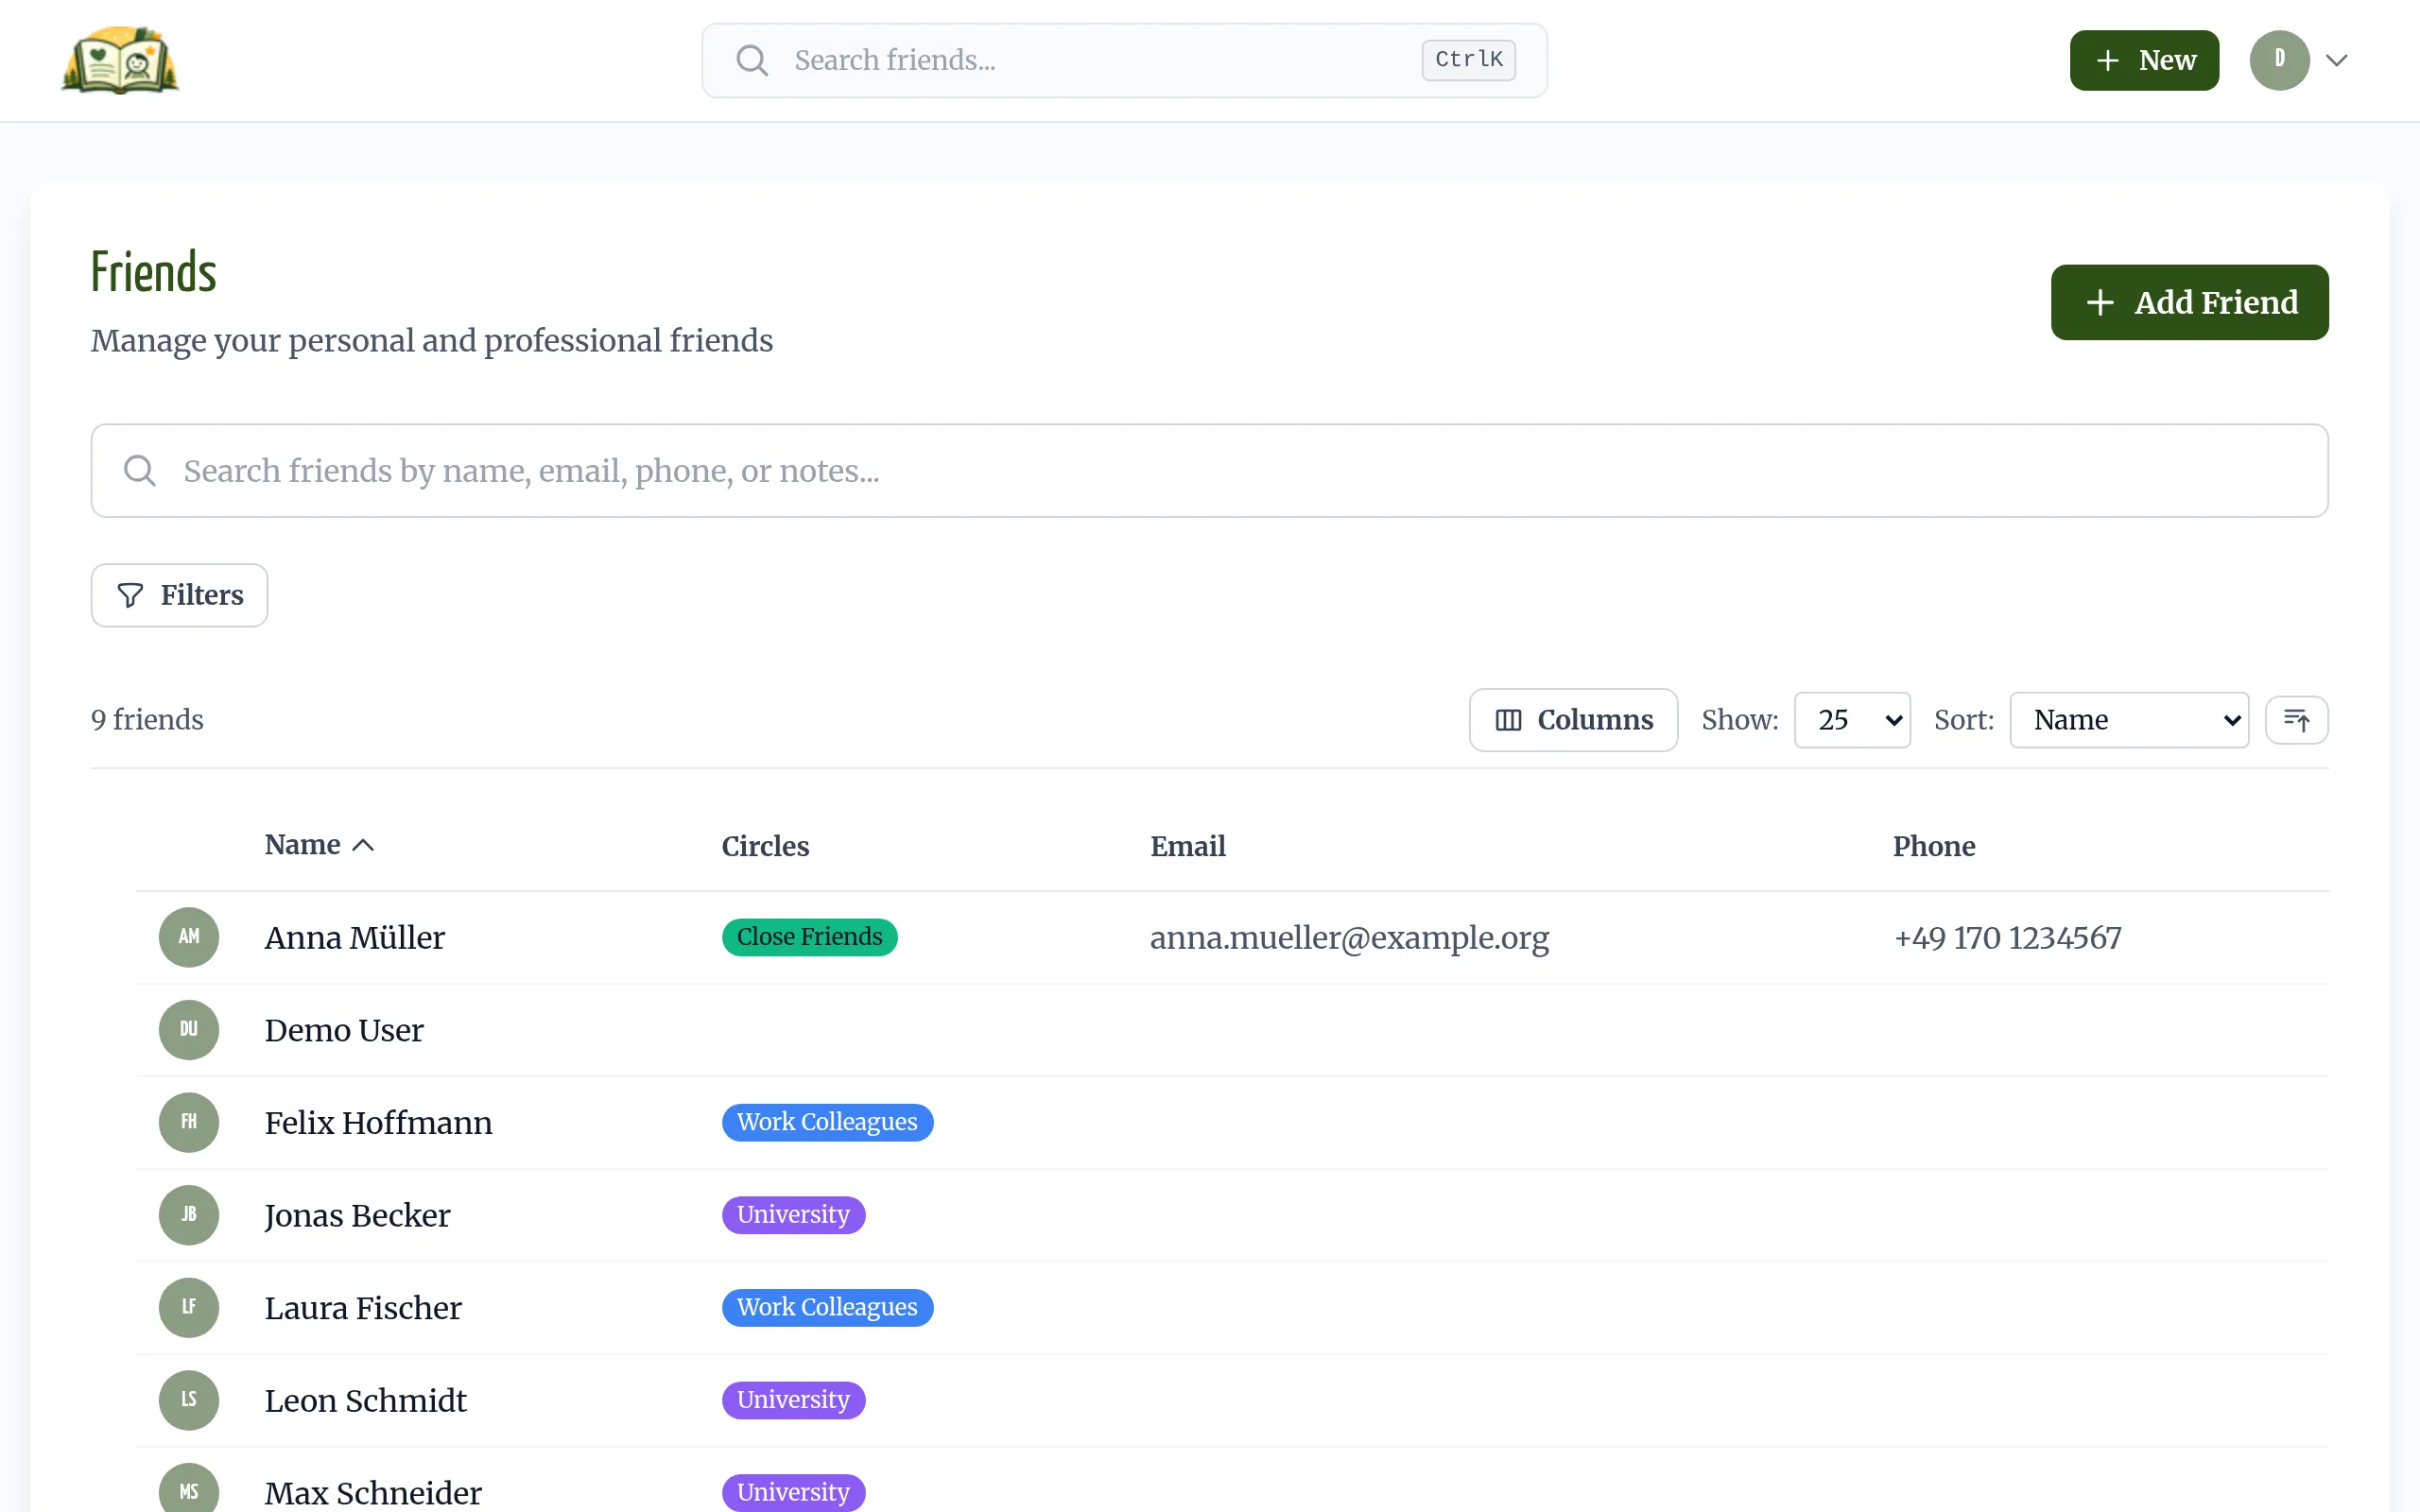Image resolution: width=2420 pixels, height=1512 pixels.
Task: Click the top search magnifier icon
Action: [x=752, y=60]
